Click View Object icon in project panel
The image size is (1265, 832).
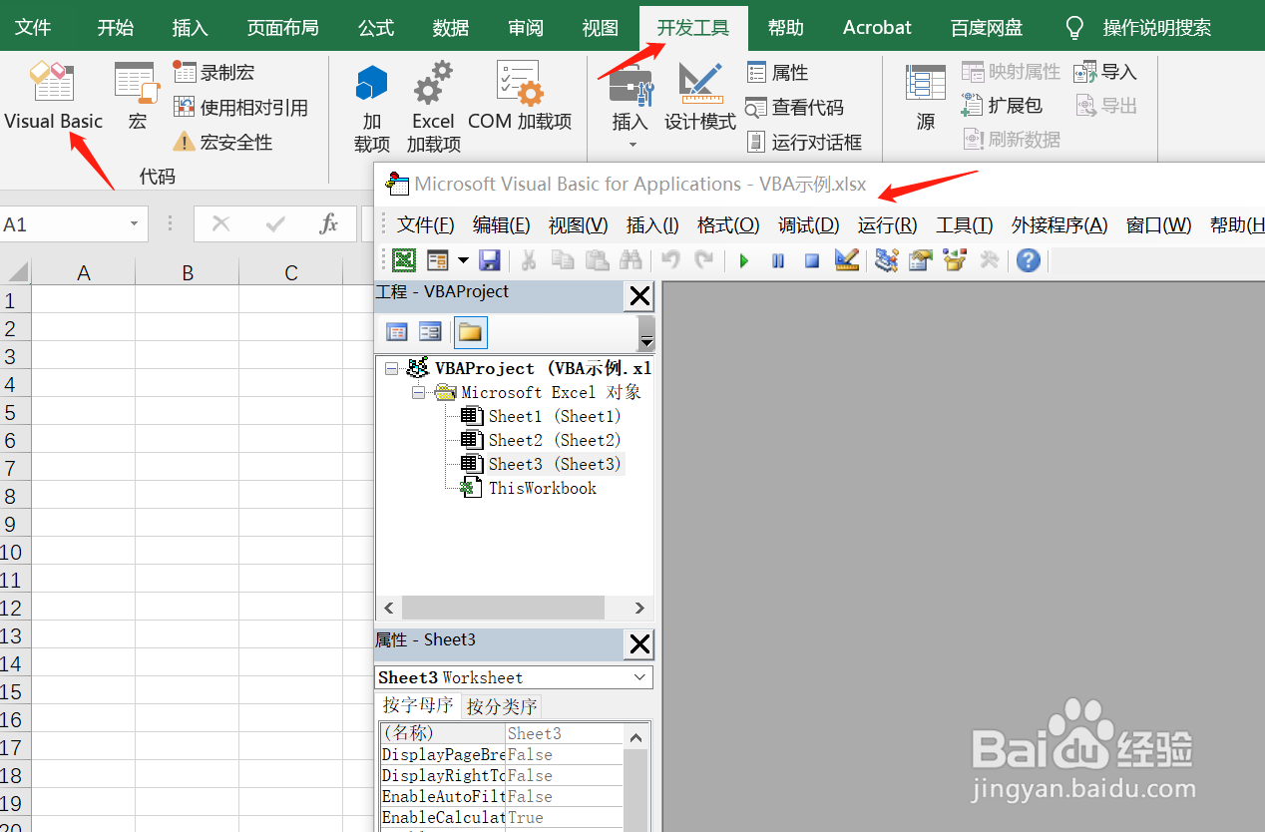coord(430,332)
